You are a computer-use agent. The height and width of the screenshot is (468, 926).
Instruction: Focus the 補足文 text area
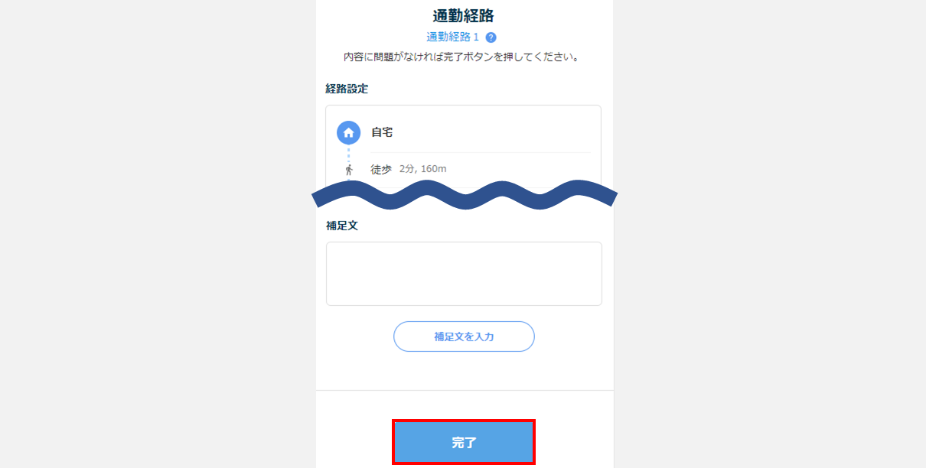tap(464, 274)
